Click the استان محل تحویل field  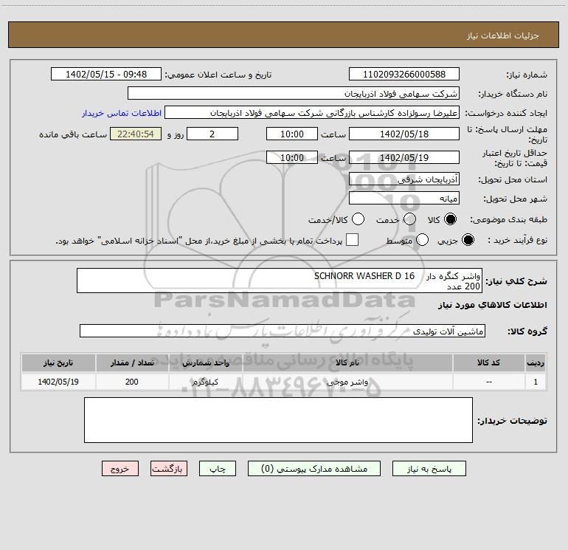click(404, 179)
